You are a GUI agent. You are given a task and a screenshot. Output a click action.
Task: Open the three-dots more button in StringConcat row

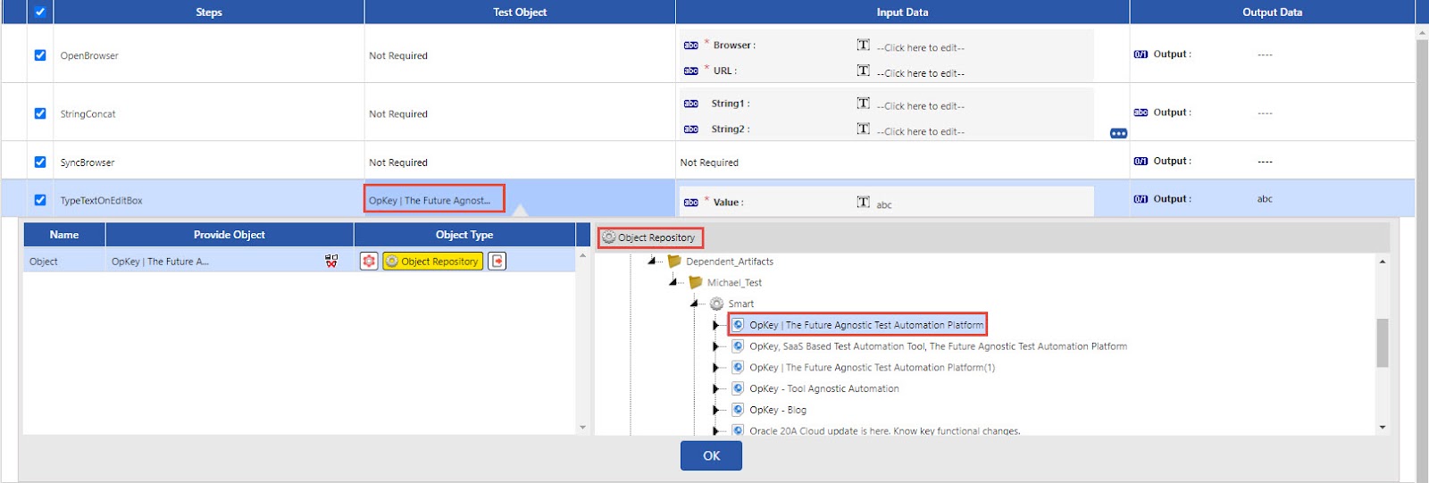(x=1118, y=133)
